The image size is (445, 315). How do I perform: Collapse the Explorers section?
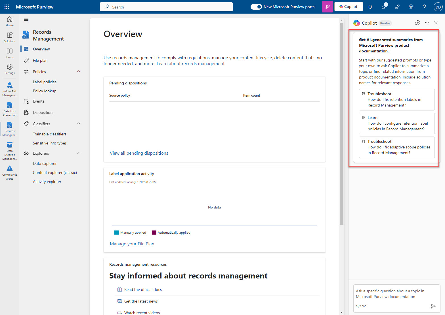[79, 153]
